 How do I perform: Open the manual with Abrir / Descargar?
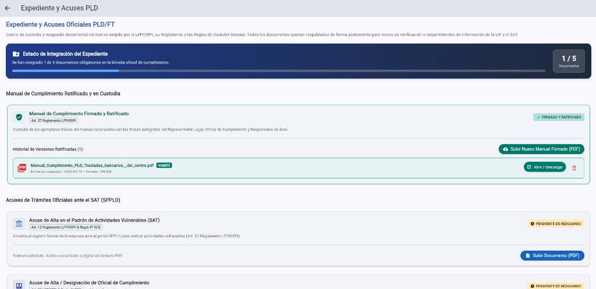[x=545, y=167]
